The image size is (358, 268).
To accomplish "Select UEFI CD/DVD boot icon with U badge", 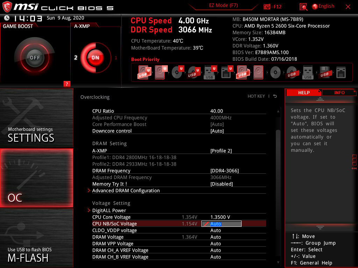I will [178, 72].
